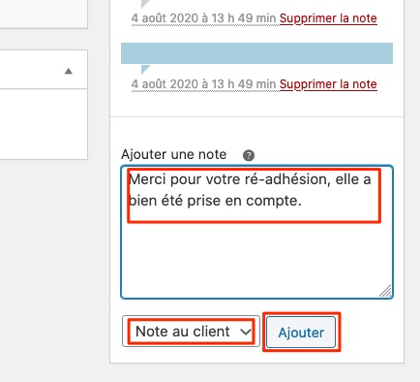Click the help question mark icon
Image resolution: width=420 pixels, height=382 pixels.
pyautogui.click(x=249, y=155)
